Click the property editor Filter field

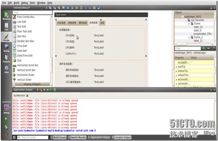pos(188,48)
